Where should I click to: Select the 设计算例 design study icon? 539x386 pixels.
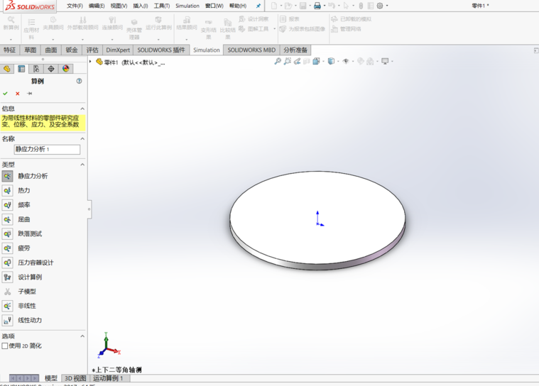[x=7, y=277]
